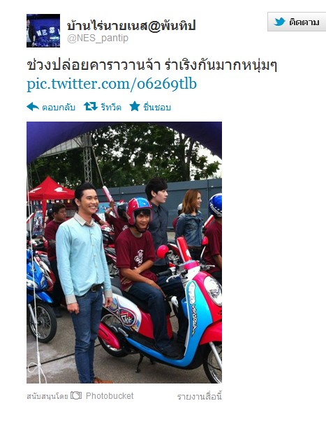The width and height of the screenshot is (326, 438).
Task: Click the reply arrow icon
Action: click(33, 107)
